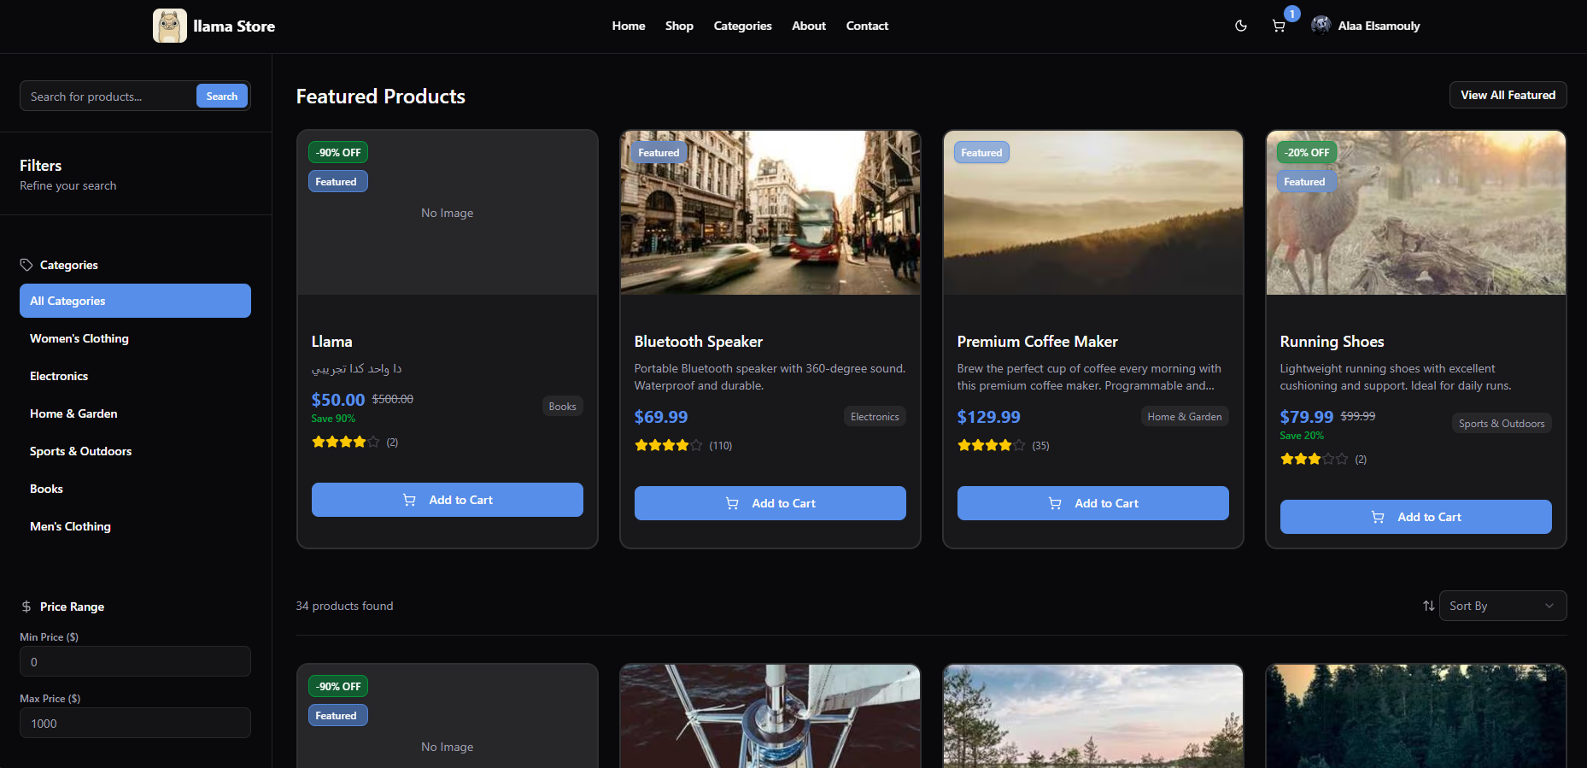Toggle dark mode moon icon
This screenshot has height=768, width=1587.
point(1240,26)
